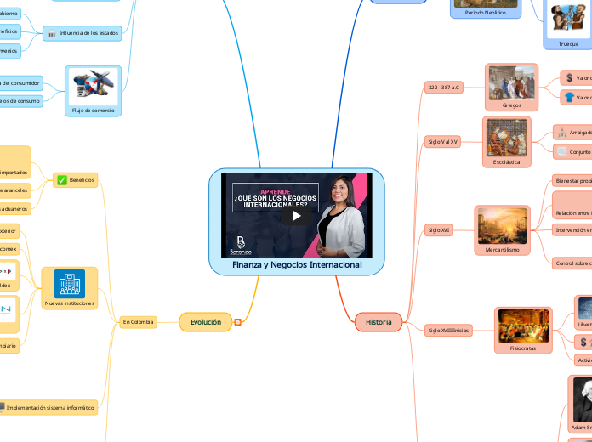The width and height of the screenshot is (592, 442).
Task: Click the blue shirt icon next to Griegos
Action: 569,98
